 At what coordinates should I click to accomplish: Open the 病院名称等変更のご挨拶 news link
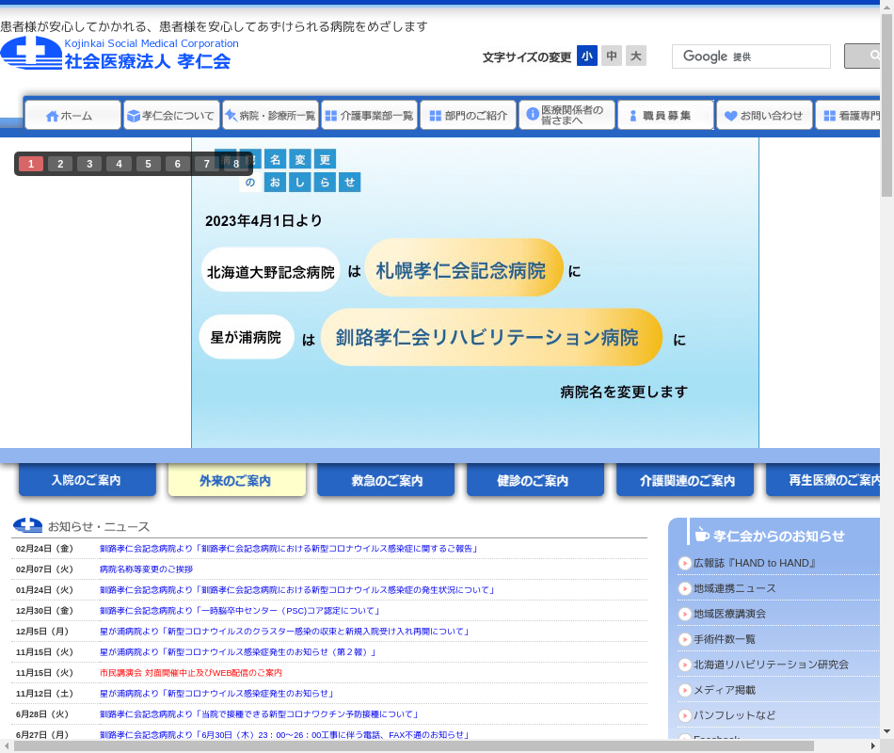coord(146,569)
